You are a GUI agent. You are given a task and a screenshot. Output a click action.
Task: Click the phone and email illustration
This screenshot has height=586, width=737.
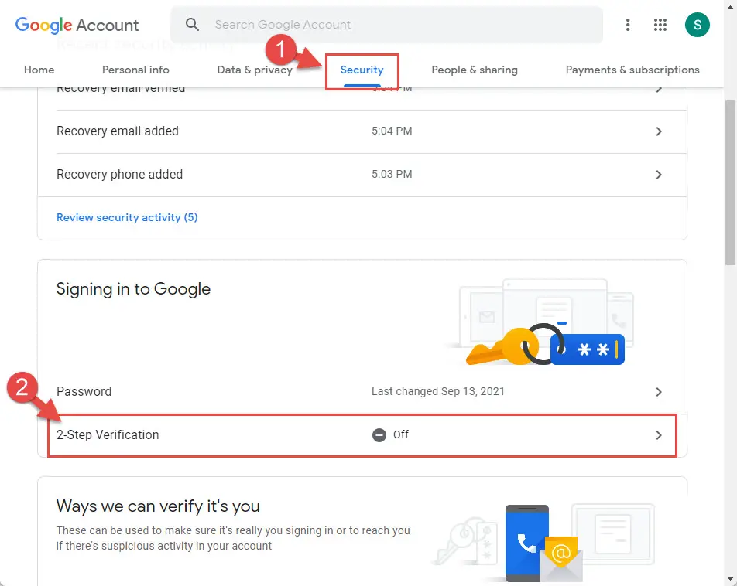point(543,543)
